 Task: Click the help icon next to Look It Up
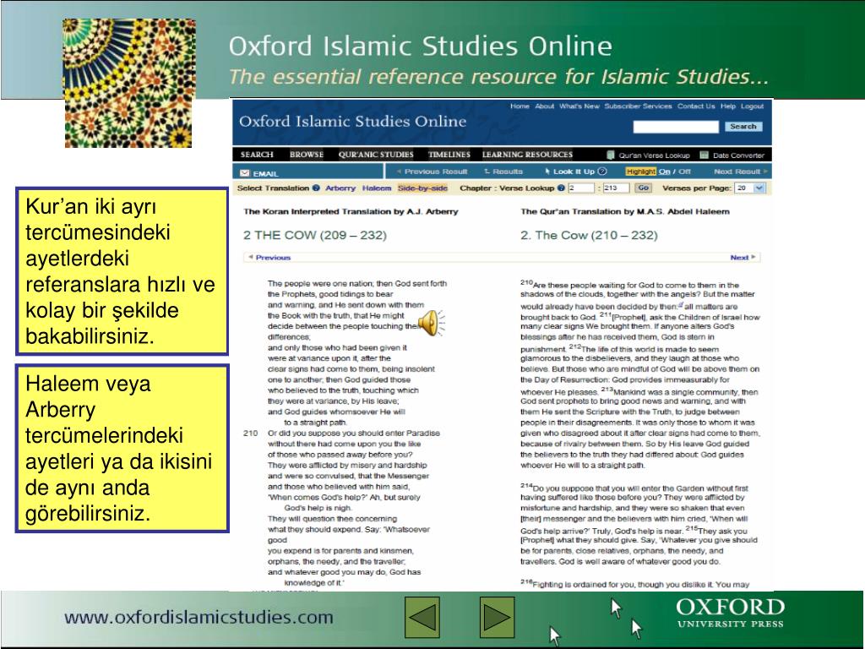coord(602,172)
